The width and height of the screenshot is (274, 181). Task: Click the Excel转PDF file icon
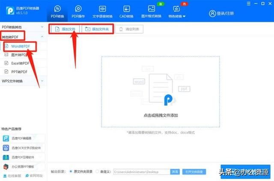click(x=6, y=63)
